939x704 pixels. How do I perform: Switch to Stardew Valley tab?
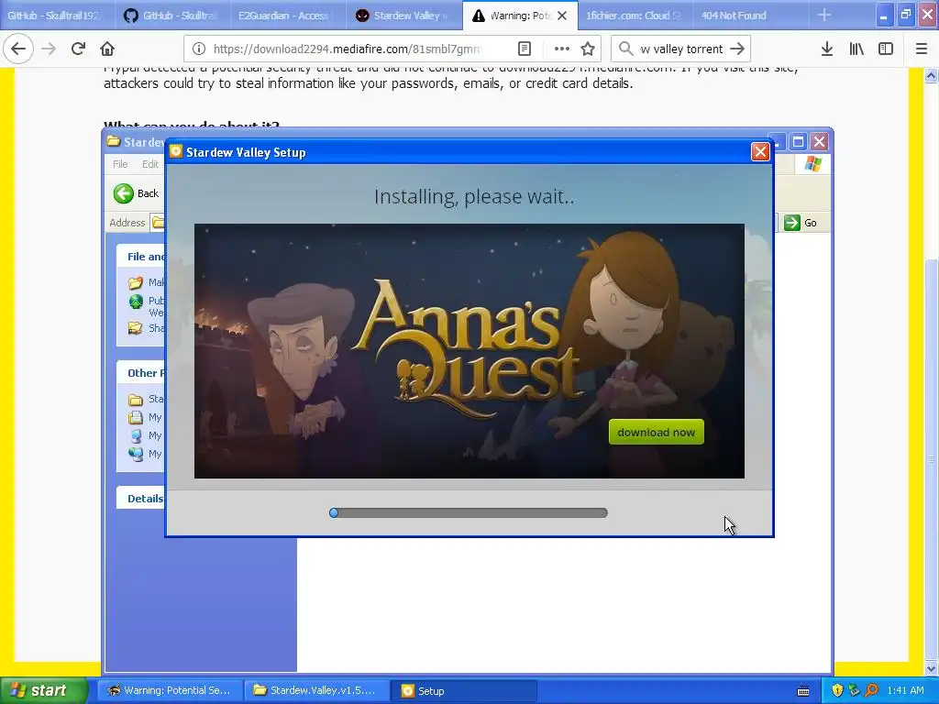click(404, 16)
